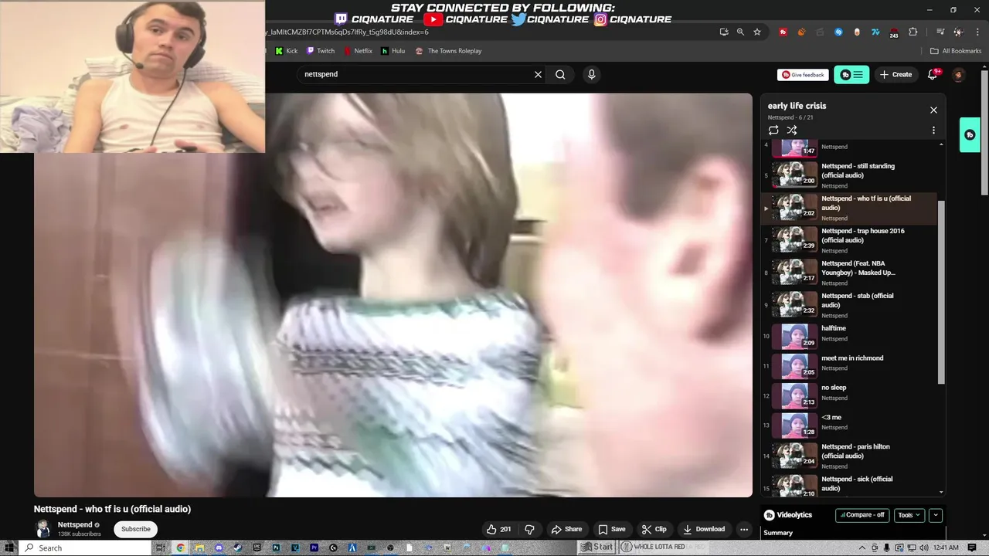Screen dimensions: 989x556
Task: Open the Netflix bookmark
Action: [x=357, y=51]
